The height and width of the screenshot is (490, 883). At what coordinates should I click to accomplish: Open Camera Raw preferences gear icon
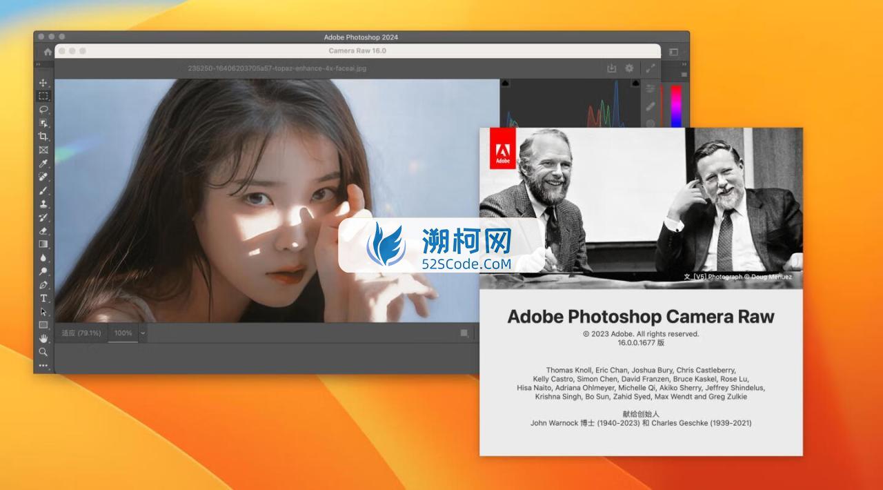(629, 68)
